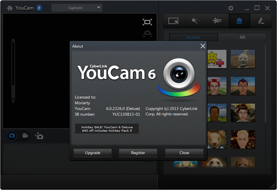Select video recording mode icon

point(25,135)
